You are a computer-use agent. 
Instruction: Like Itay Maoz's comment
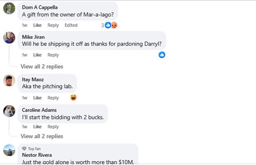(38, 98)
